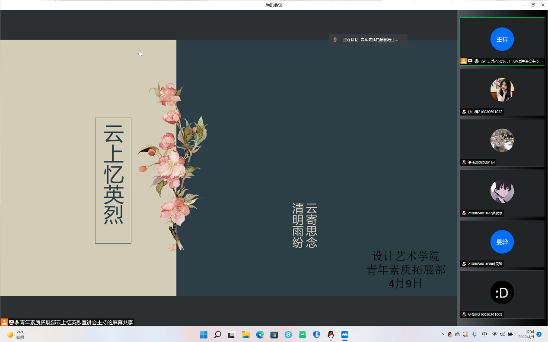Open the Wi-Fi network tray icon

494,334
